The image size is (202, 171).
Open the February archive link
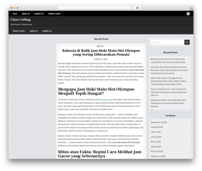click(x=158, y=156)
